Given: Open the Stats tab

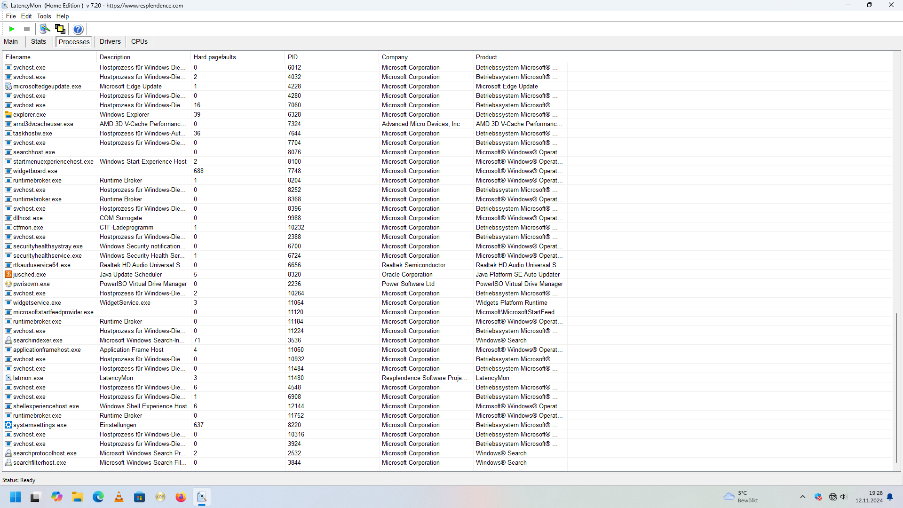Looking at the screenshot, I should pyautogui.click(x=39, y=41).
